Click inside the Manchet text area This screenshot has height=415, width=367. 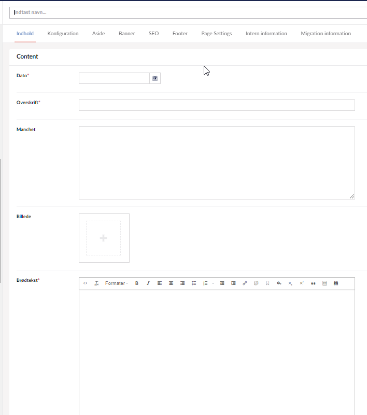click(x=217, y=163)
